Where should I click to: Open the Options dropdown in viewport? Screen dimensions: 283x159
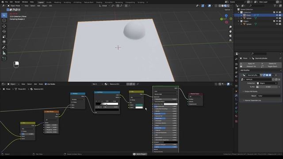[228, 10]
